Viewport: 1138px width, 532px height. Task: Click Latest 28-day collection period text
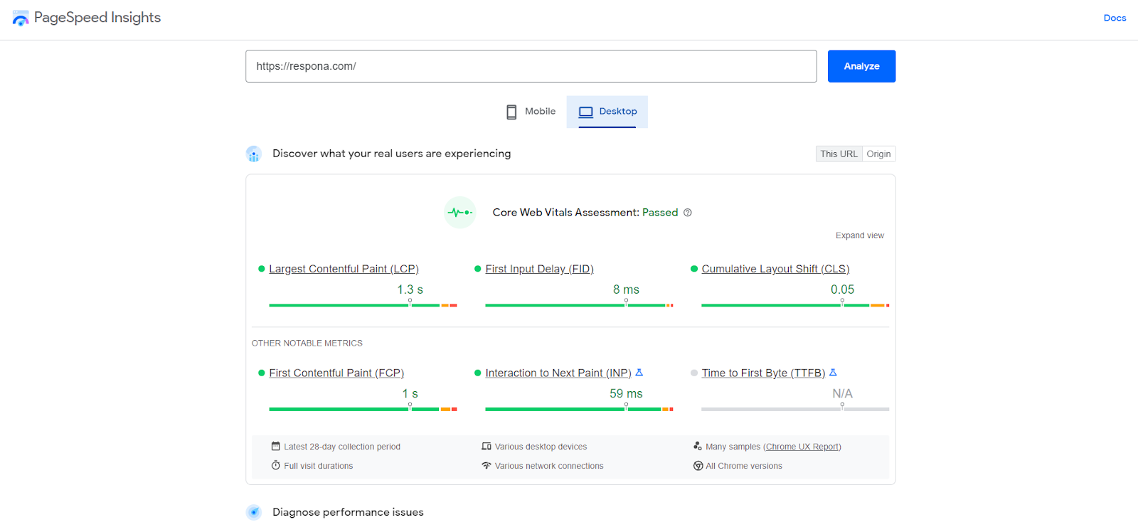point(342,447)
